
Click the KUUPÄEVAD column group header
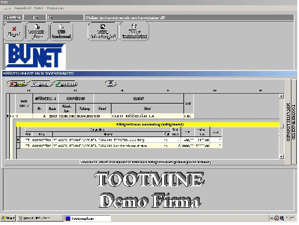tap(76, 98)
